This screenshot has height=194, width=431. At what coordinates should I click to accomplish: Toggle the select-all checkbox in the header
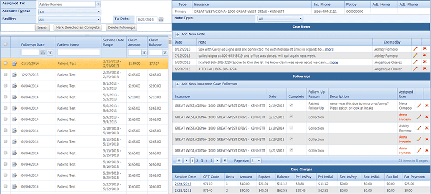[x=5, y=44]
